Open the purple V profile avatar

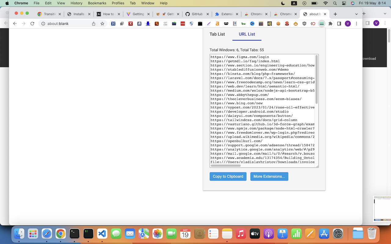(348, 23)
